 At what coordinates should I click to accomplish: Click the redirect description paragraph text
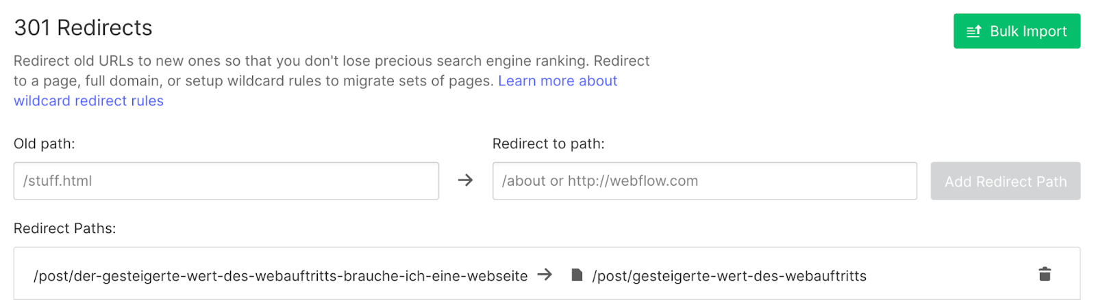tap(332, 71)
